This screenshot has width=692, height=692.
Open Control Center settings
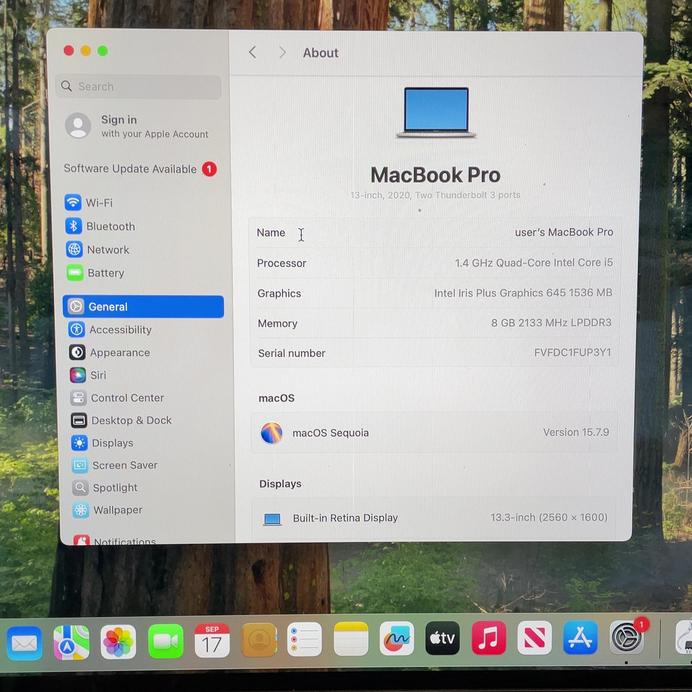tap(117, 397)
